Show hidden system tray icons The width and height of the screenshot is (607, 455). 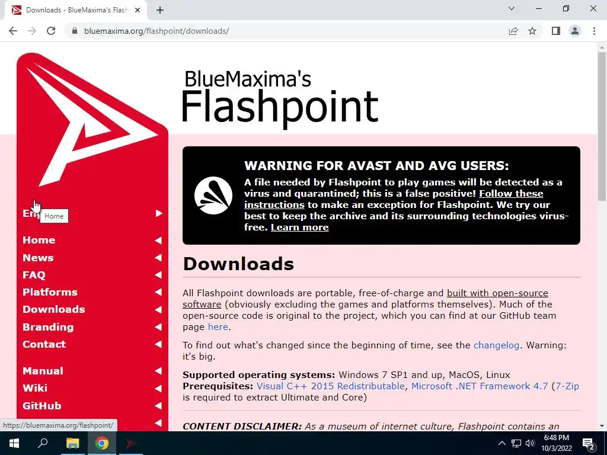point(501,443)
